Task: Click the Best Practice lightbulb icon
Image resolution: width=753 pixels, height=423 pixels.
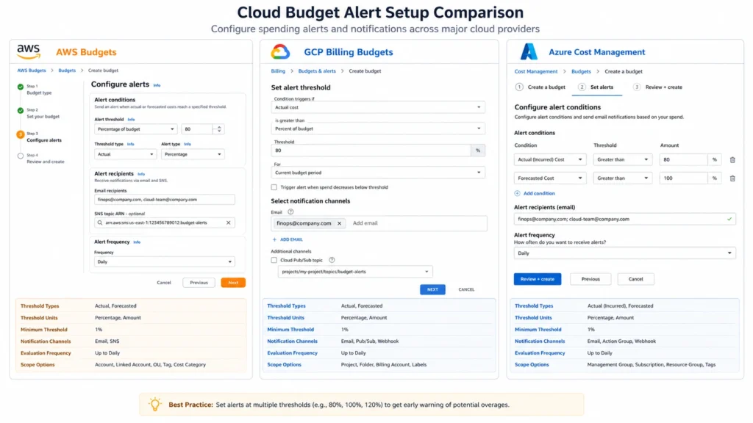Action: 154,405
